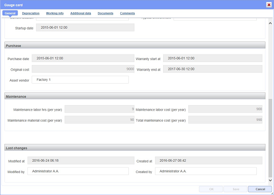274x195 pixels.
Task: Click the Original cost label
Action: click(x=20, y=70)
